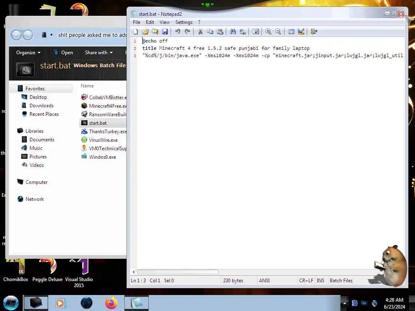Cut selection with the scissors icon
This screenshot has height=311, width=415.
(200, 32)
